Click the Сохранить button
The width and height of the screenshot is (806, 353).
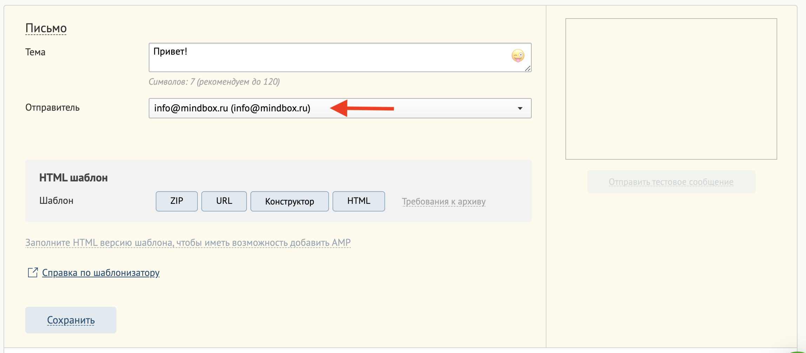71,320
